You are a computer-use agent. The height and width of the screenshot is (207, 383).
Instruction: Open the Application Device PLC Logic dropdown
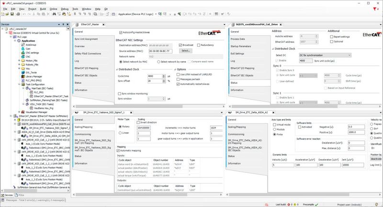pyautogui.click(x=156, y=14)
